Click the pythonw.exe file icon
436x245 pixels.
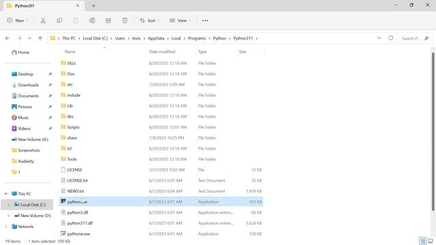tap(63, 233)
